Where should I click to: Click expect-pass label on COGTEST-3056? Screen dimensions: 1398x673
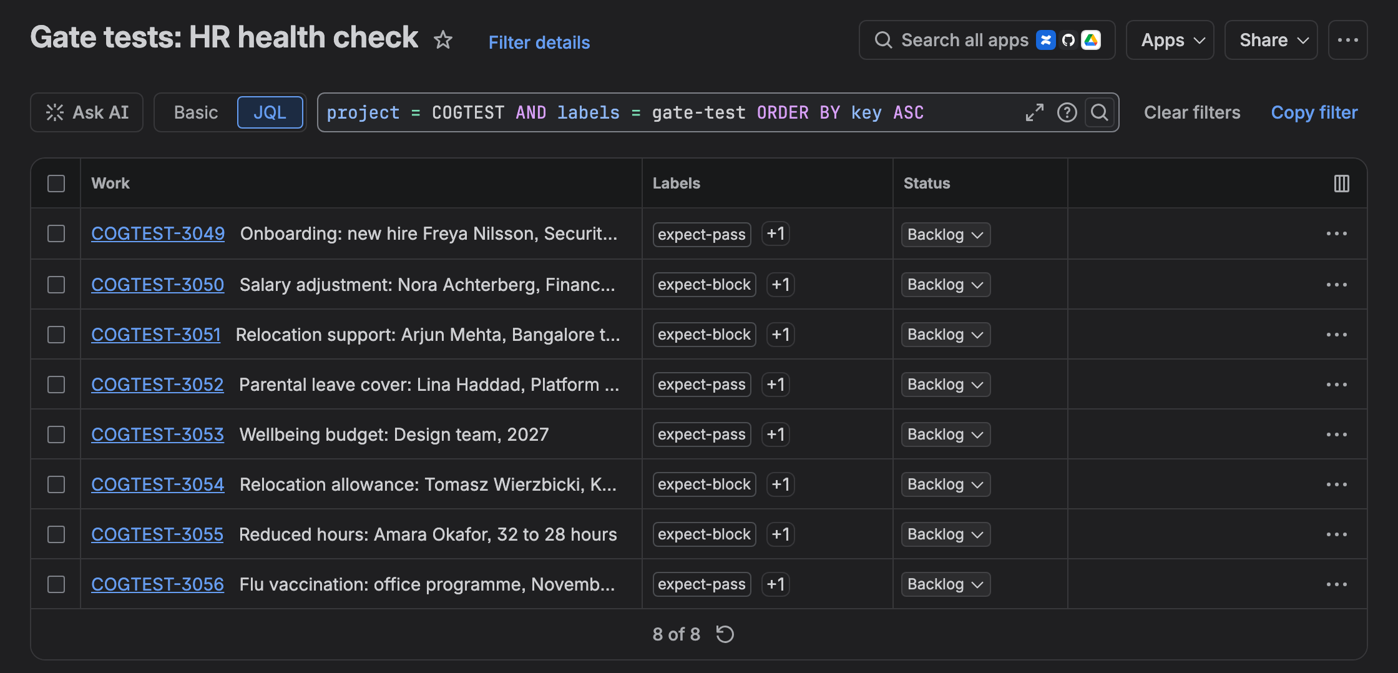[701, 584]
